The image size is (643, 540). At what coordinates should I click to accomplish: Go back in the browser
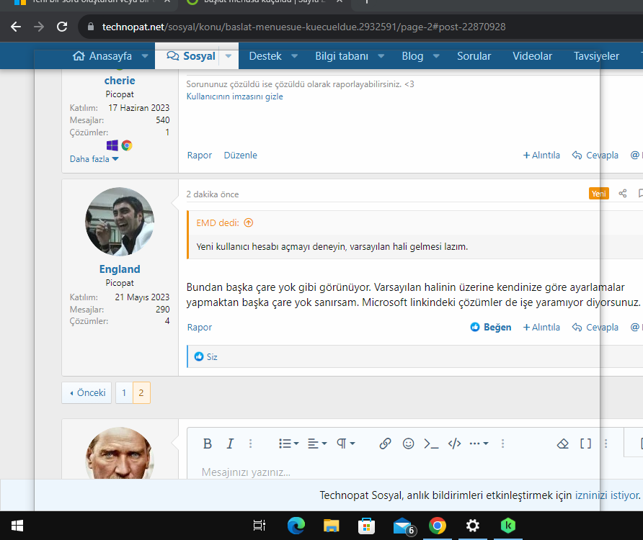[16, 27]
